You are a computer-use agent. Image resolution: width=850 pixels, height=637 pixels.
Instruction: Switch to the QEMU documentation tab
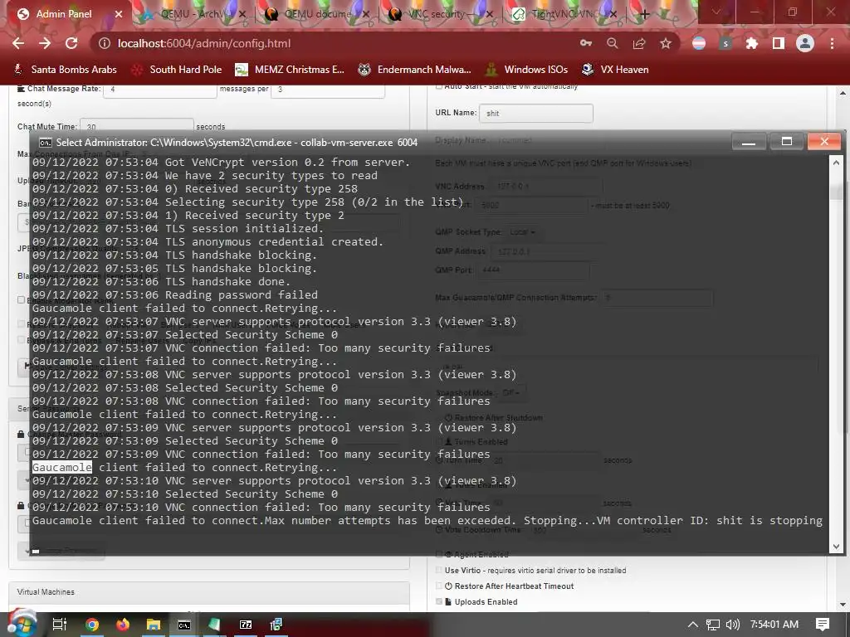tap(318, 14)
